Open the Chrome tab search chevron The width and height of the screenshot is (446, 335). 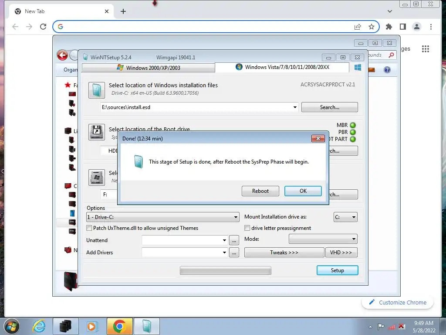tap(390, 11)
